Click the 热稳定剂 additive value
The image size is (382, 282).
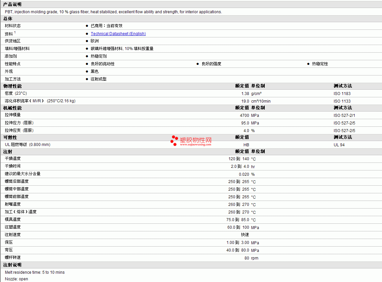tap(99, 56)
